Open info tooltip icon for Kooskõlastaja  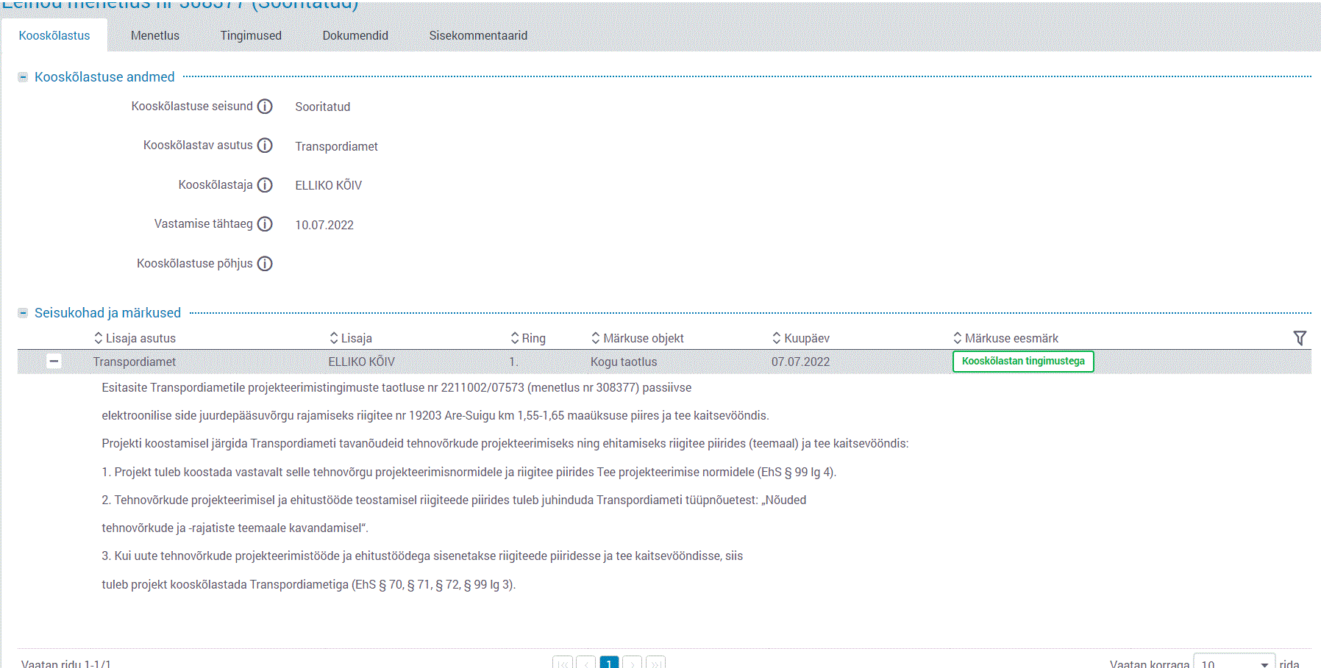point(265,185)
